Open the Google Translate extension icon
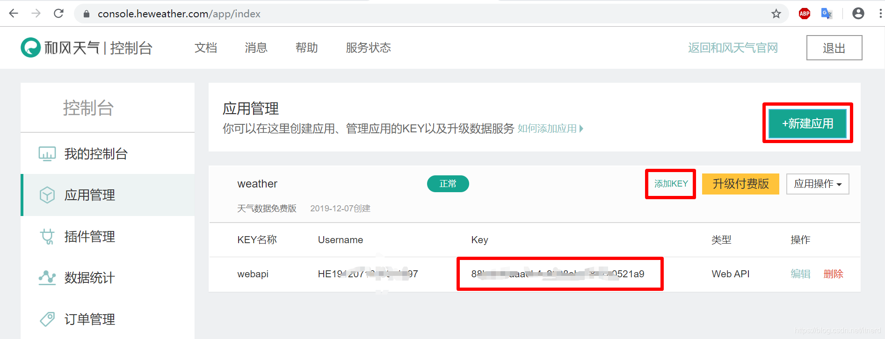Viewport: 885px width, 339px height. (827, 14)
